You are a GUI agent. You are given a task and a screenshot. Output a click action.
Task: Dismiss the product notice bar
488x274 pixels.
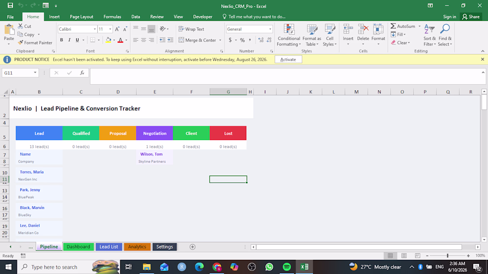click(482, 59)
